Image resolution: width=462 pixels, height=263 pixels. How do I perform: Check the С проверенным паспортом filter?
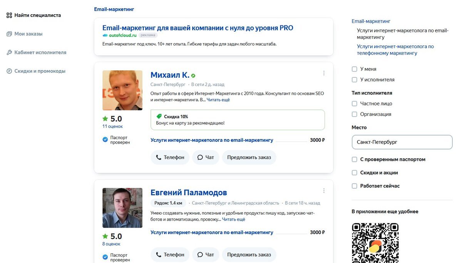[x=355, y=159]
